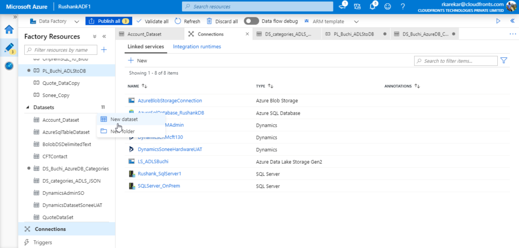
Task: Open the Monitor gauge icon
Action: coord(9,66)
